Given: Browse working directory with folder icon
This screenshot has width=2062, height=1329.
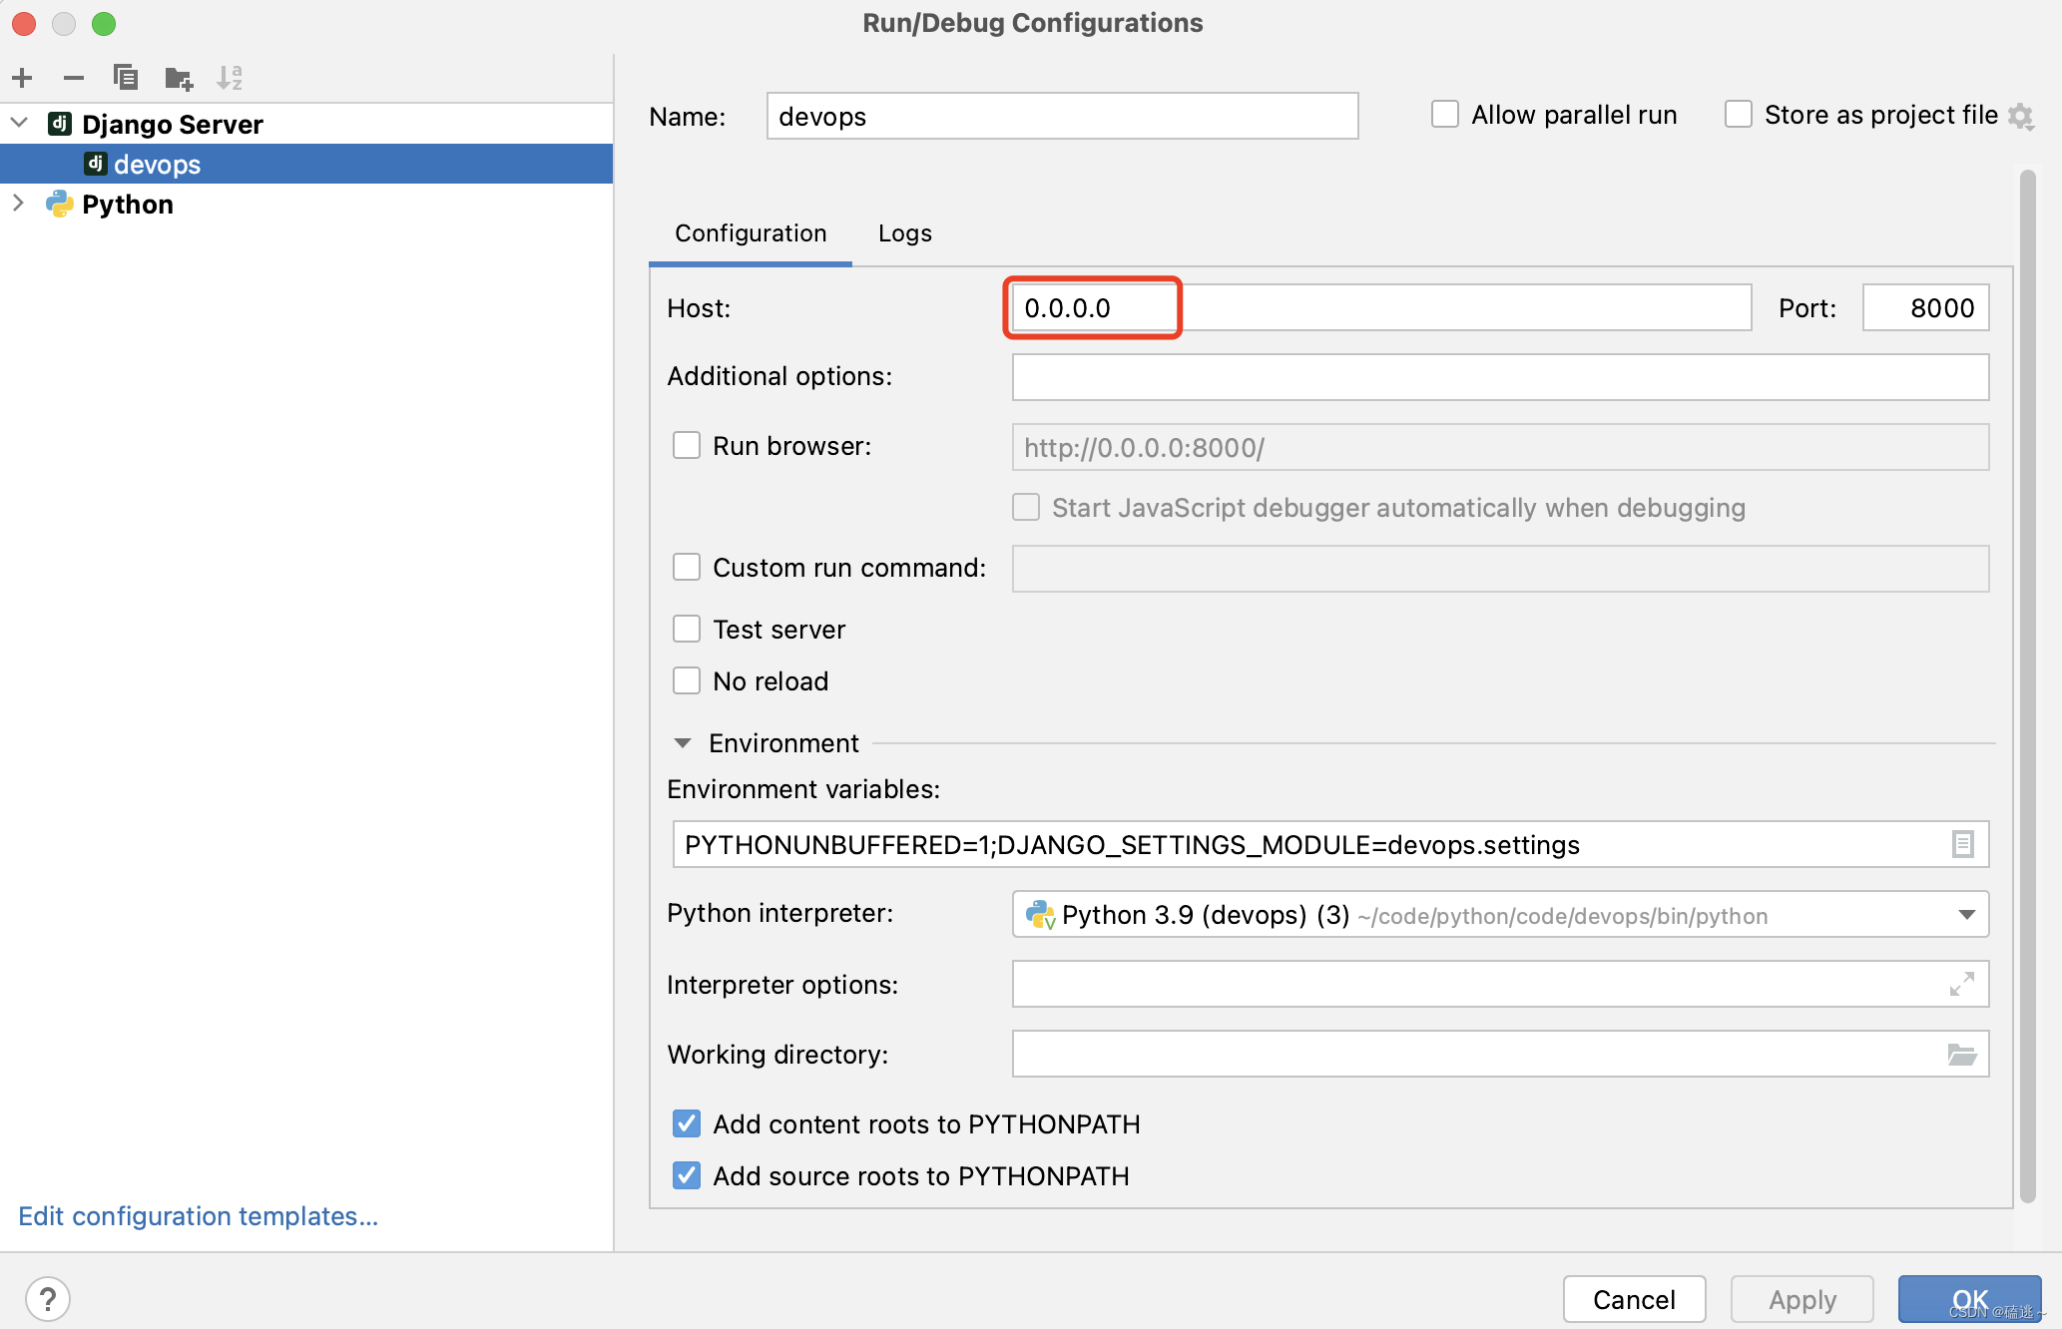Looking at the screenshot, I should click(1962, 1055).
